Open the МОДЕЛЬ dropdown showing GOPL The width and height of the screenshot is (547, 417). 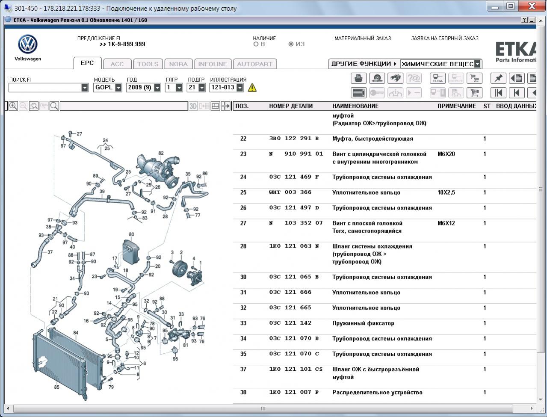118,88
